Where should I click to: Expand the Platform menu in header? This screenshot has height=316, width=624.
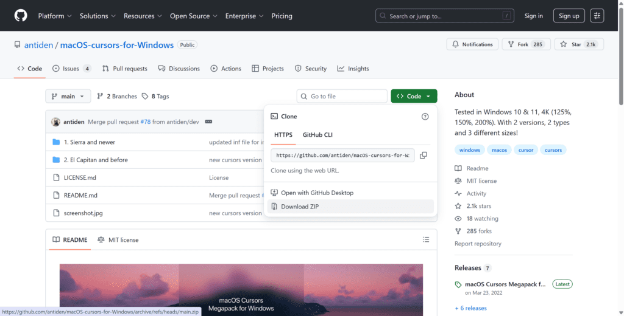(x=55, y=16)
